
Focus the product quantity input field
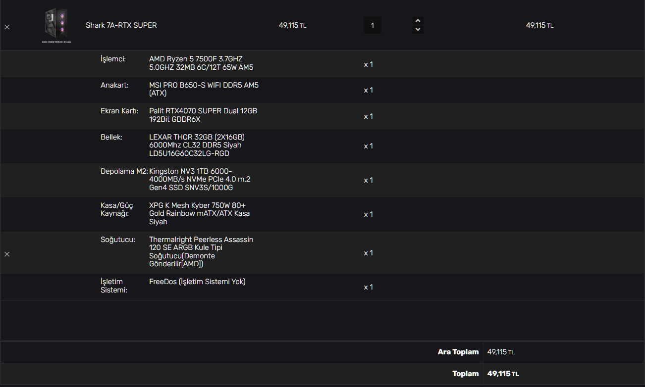(x=373, y=25)
